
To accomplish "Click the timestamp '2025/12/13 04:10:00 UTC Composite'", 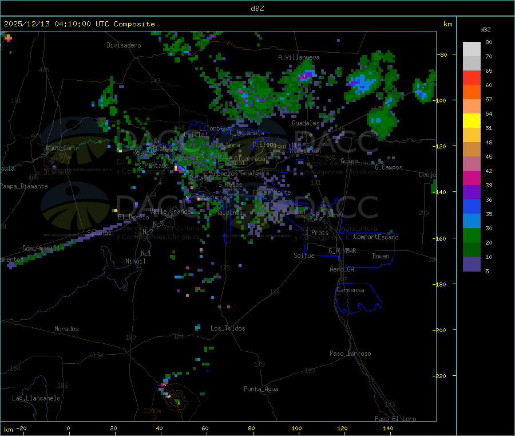I will click(x=79, y=24).
